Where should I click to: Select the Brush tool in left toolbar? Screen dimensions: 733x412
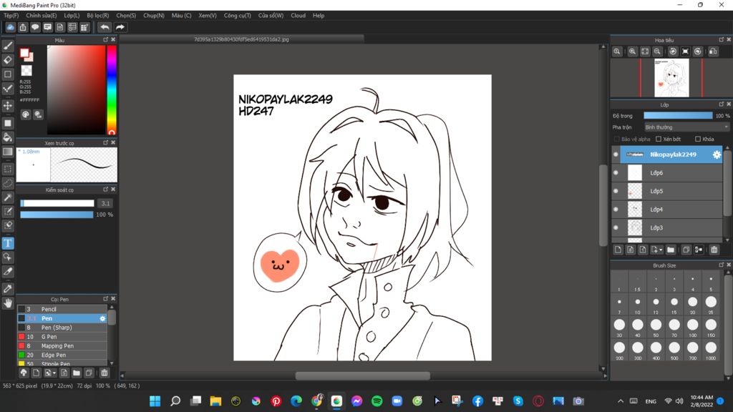click(x=8, y=46)
